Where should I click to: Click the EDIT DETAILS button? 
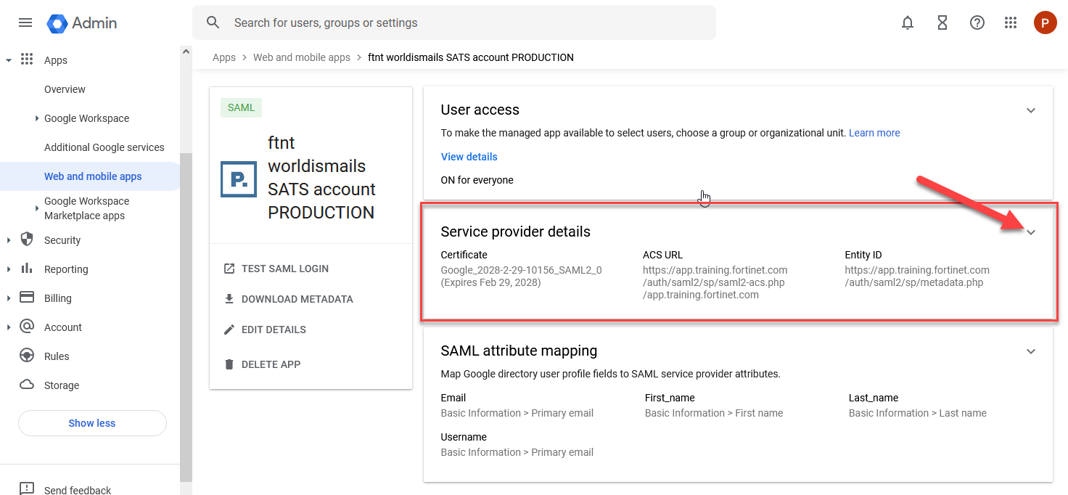pos(274,330)
